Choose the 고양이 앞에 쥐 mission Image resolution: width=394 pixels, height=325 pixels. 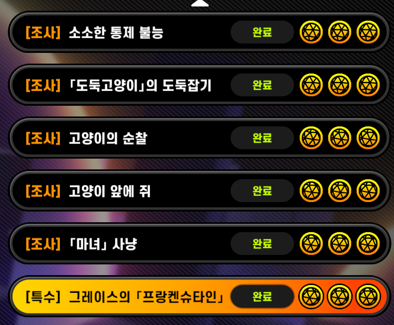pyautogui.click(x=199, y=191)
